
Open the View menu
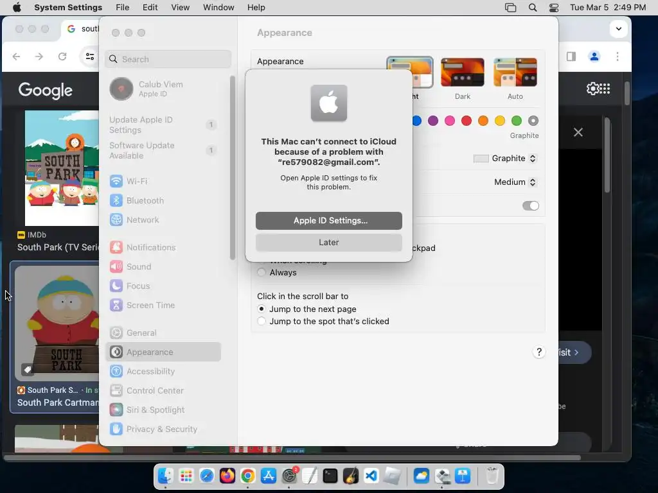(181, 8)
